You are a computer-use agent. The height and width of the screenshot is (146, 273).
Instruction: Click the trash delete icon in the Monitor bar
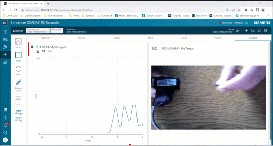click(x=266, y=31)
